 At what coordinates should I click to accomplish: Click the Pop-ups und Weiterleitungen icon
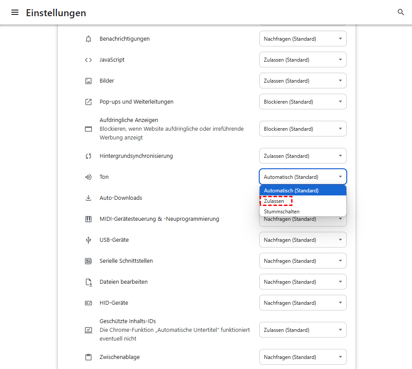tap(88, 102)
